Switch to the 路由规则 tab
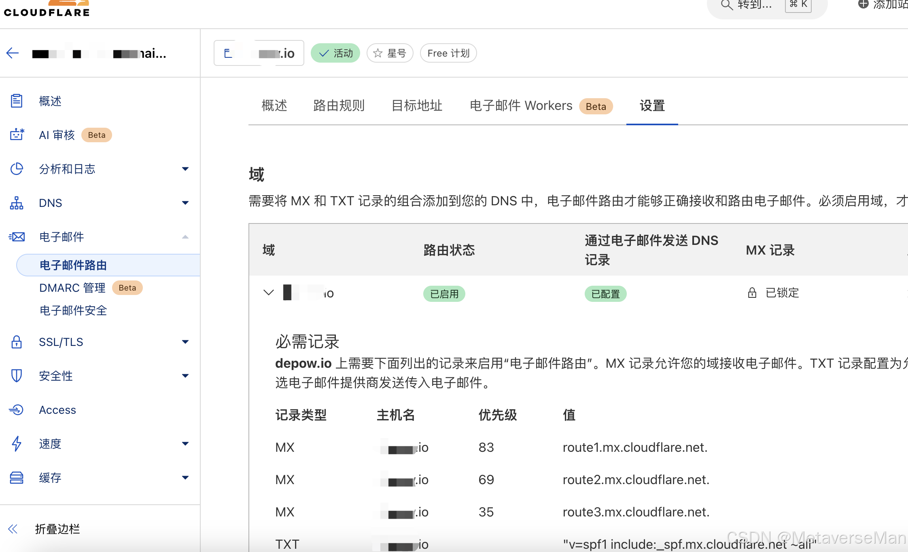This screenshot has width=908, height=552. (x=339, y=105)
